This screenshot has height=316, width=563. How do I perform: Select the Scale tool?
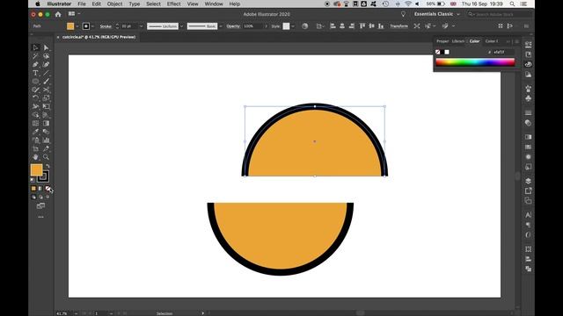(47, 98)
